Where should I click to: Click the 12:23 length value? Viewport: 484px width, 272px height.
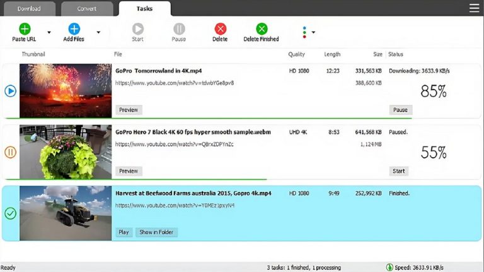click(x=333, y=71)
